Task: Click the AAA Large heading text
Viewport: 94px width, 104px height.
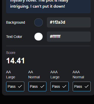Action: click(x=55, y=75)
